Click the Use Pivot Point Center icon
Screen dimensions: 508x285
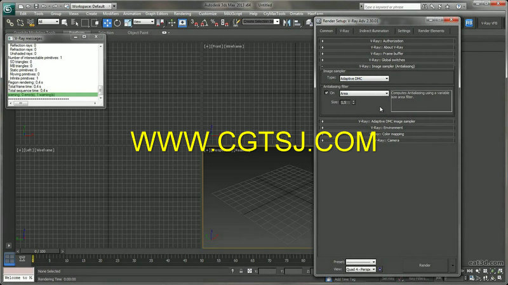161,23
